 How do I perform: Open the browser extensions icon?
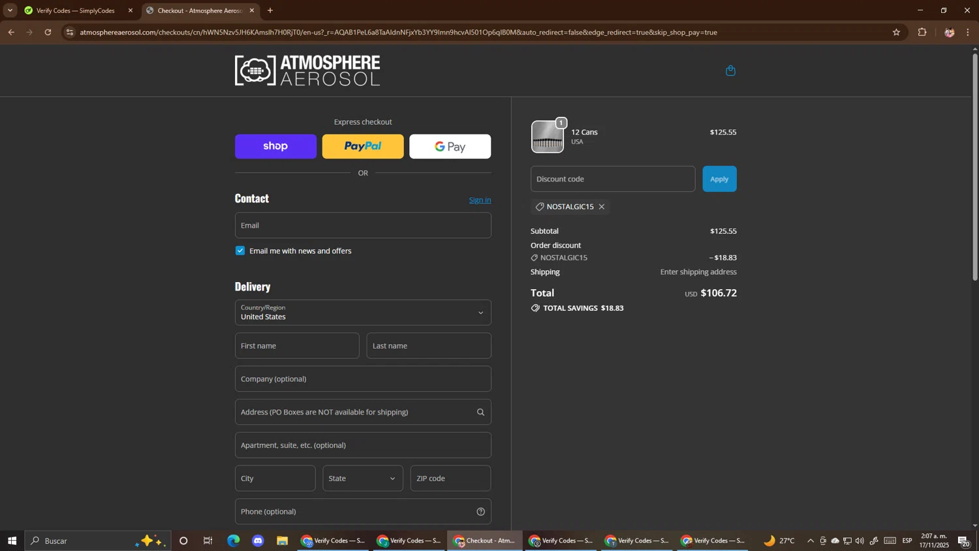click(x=922, y=32)
